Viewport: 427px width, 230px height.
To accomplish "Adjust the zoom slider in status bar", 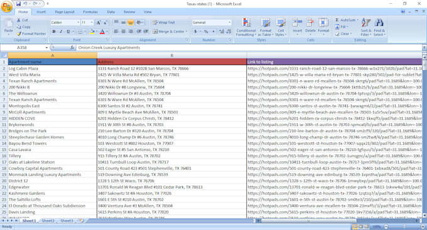I will (404, 227).
